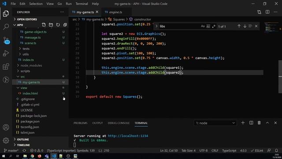The width and height of the screenshot is (282, 159).
Task: Open the Terminal menu
Action: [82, 4]
